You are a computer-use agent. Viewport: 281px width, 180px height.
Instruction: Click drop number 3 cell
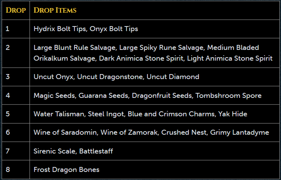(16, 77)
